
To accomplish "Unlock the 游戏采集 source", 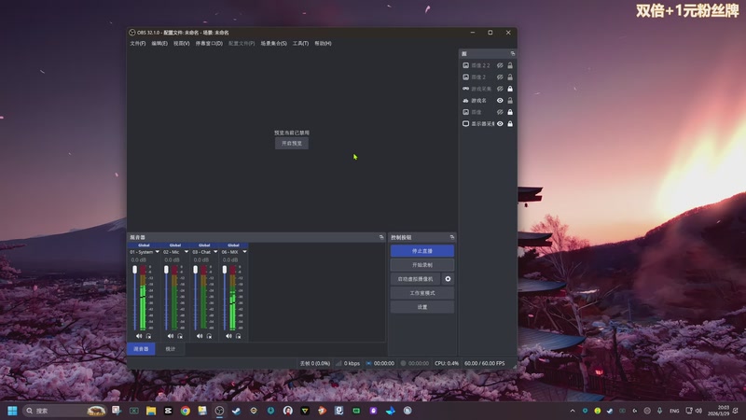I will (510, 89).
